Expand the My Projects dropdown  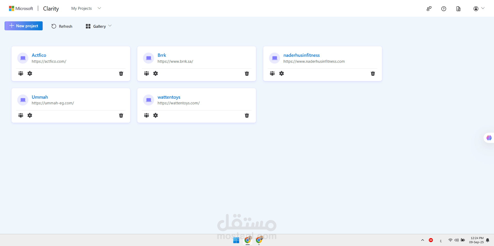(86, 8)
